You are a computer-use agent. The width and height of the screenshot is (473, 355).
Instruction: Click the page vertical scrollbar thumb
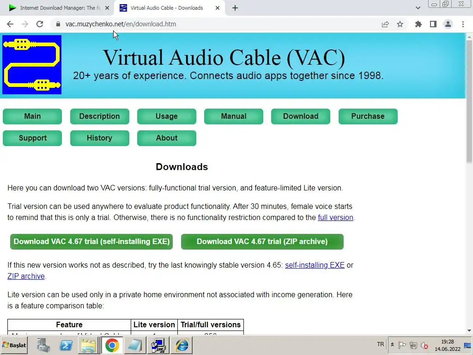(469, 101)
